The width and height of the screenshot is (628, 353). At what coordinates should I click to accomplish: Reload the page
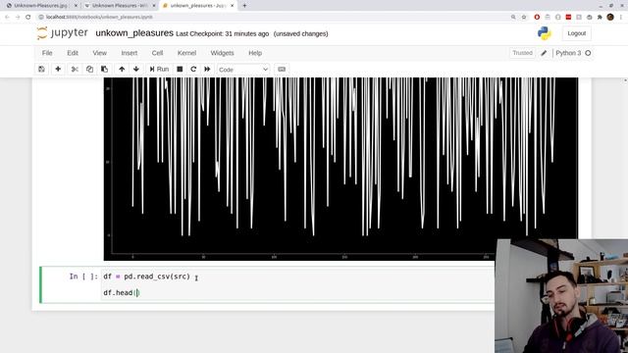28,17
